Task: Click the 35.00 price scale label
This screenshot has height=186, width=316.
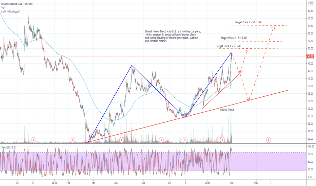Action: [310, 94]
